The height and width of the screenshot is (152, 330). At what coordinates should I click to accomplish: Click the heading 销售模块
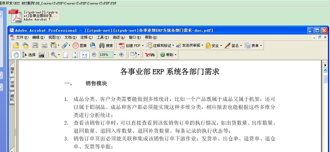[96, 84]
